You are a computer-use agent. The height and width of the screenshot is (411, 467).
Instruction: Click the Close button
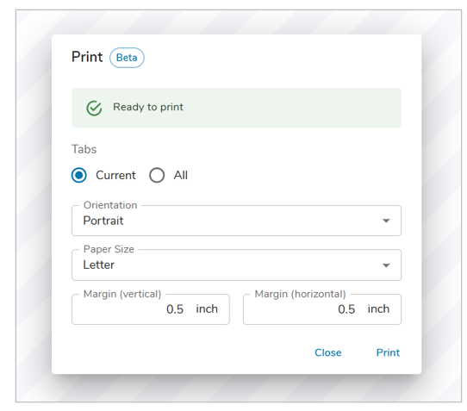tap(328, 352)
